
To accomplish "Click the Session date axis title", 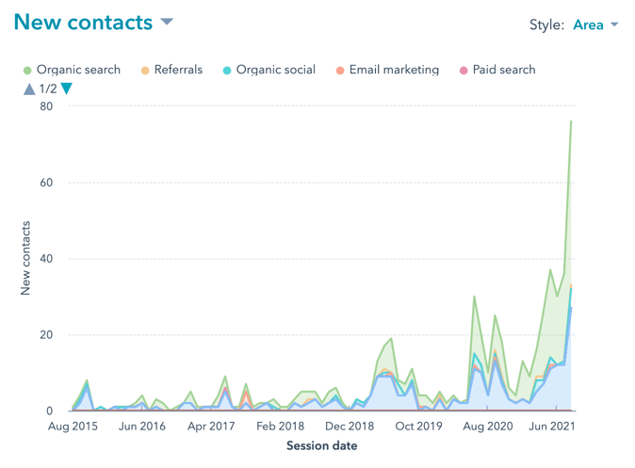I will pos(322,445).
